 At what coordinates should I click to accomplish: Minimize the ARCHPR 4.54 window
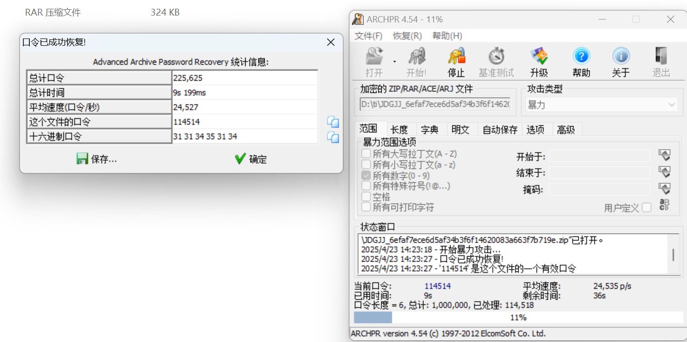pos(602,19)
